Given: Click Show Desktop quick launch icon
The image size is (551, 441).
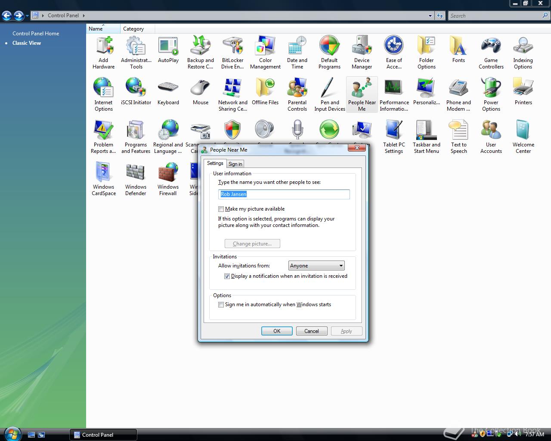Looking at the screenshot, I should [31, 435].
